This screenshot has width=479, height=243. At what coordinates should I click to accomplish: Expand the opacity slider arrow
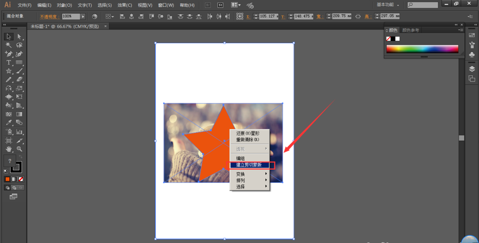pyautogui.click(x=83, y=17)
